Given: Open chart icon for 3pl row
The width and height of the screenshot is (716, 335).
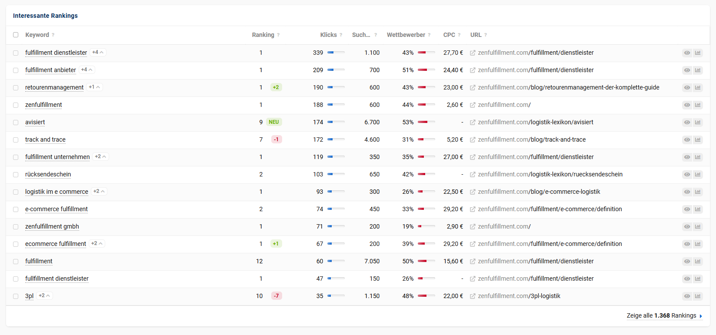Looking at the screenshot, I should coord(698,296).
